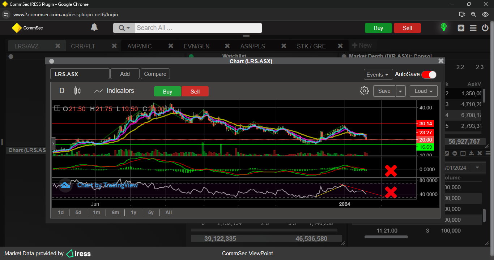Click the LRS.ASX symbol input field
Viewport: 494px width, 260px height.
pos(80,74)
